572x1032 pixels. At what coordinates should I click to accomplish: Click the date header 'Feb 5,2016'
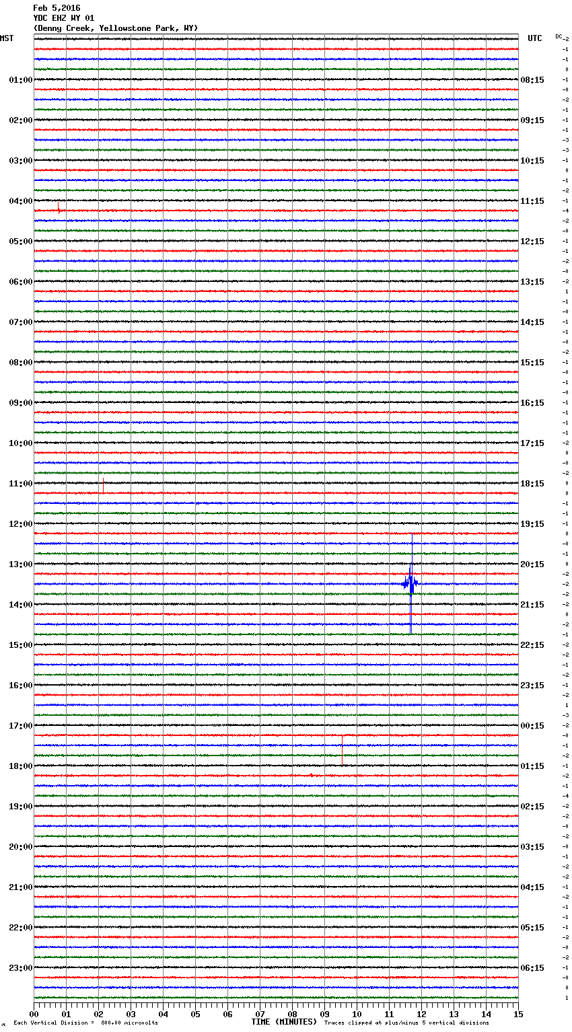pyautogui.click(x=57, y=8)
